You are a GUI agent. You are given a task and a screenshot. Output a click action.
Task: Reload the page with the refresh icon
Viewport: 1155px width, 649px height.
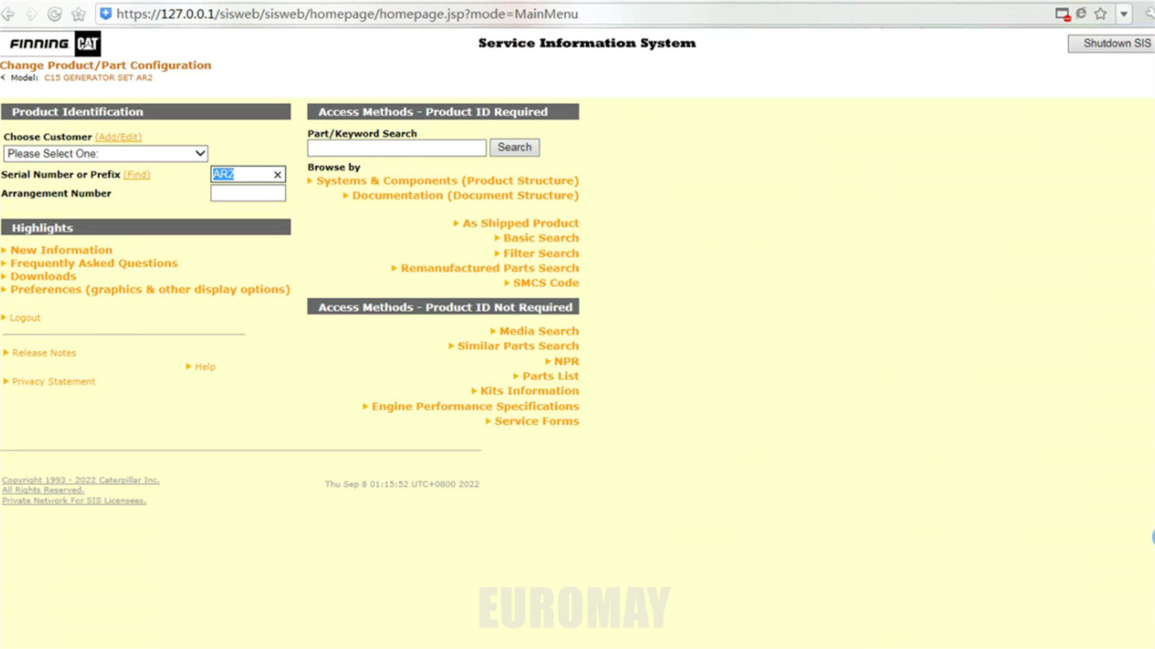54,14
